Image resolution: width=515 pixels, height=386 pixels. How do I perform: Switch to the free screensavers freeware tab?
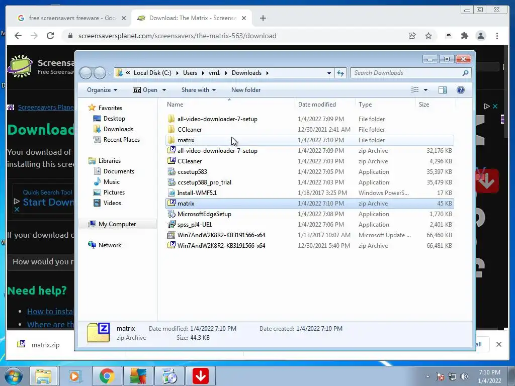point(72,18)
